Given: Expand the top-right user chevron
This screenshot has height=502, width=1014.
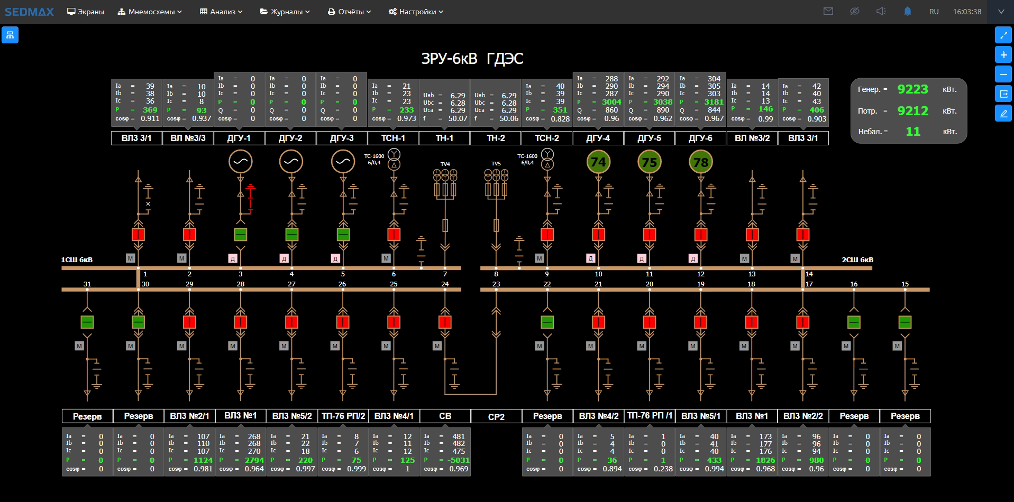Looking at the screenshot, I should point(1001,11).
